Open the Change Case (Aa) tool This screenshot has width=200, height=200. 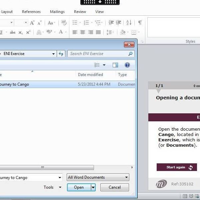pyautogui.click(x=50, y=23)
